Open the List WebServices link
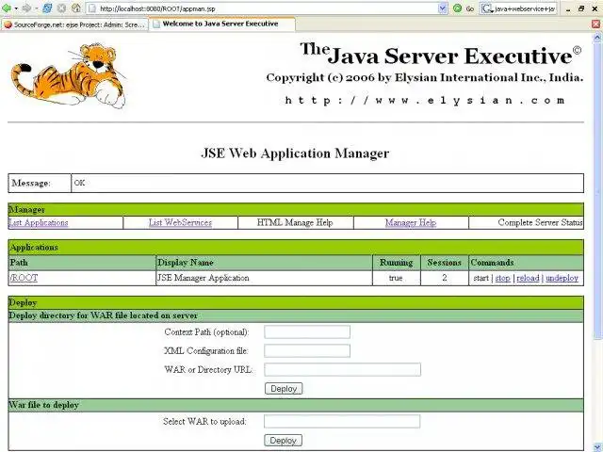The height and width of the screenshot is (452, 603). [x=180, y=222]
